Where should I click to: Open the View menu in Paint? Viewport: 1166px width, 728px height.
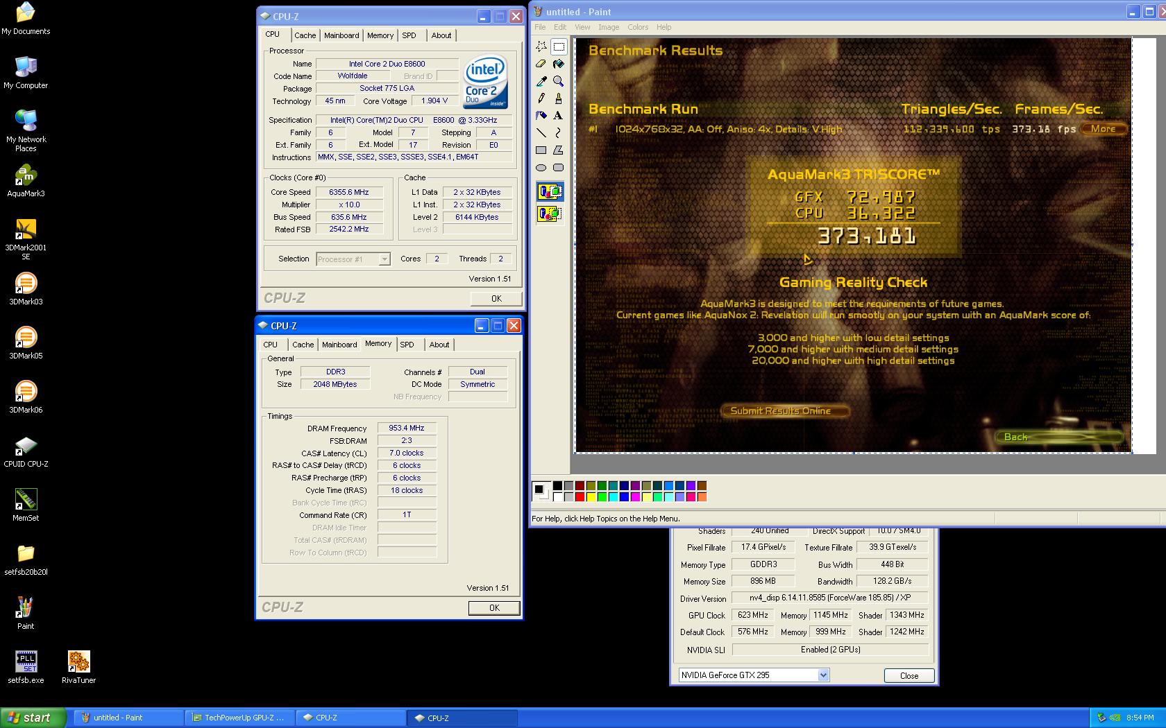pos(582,27)
